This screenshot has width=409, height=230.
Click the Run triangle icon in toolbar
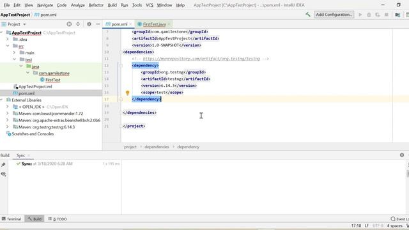[360, 15]
